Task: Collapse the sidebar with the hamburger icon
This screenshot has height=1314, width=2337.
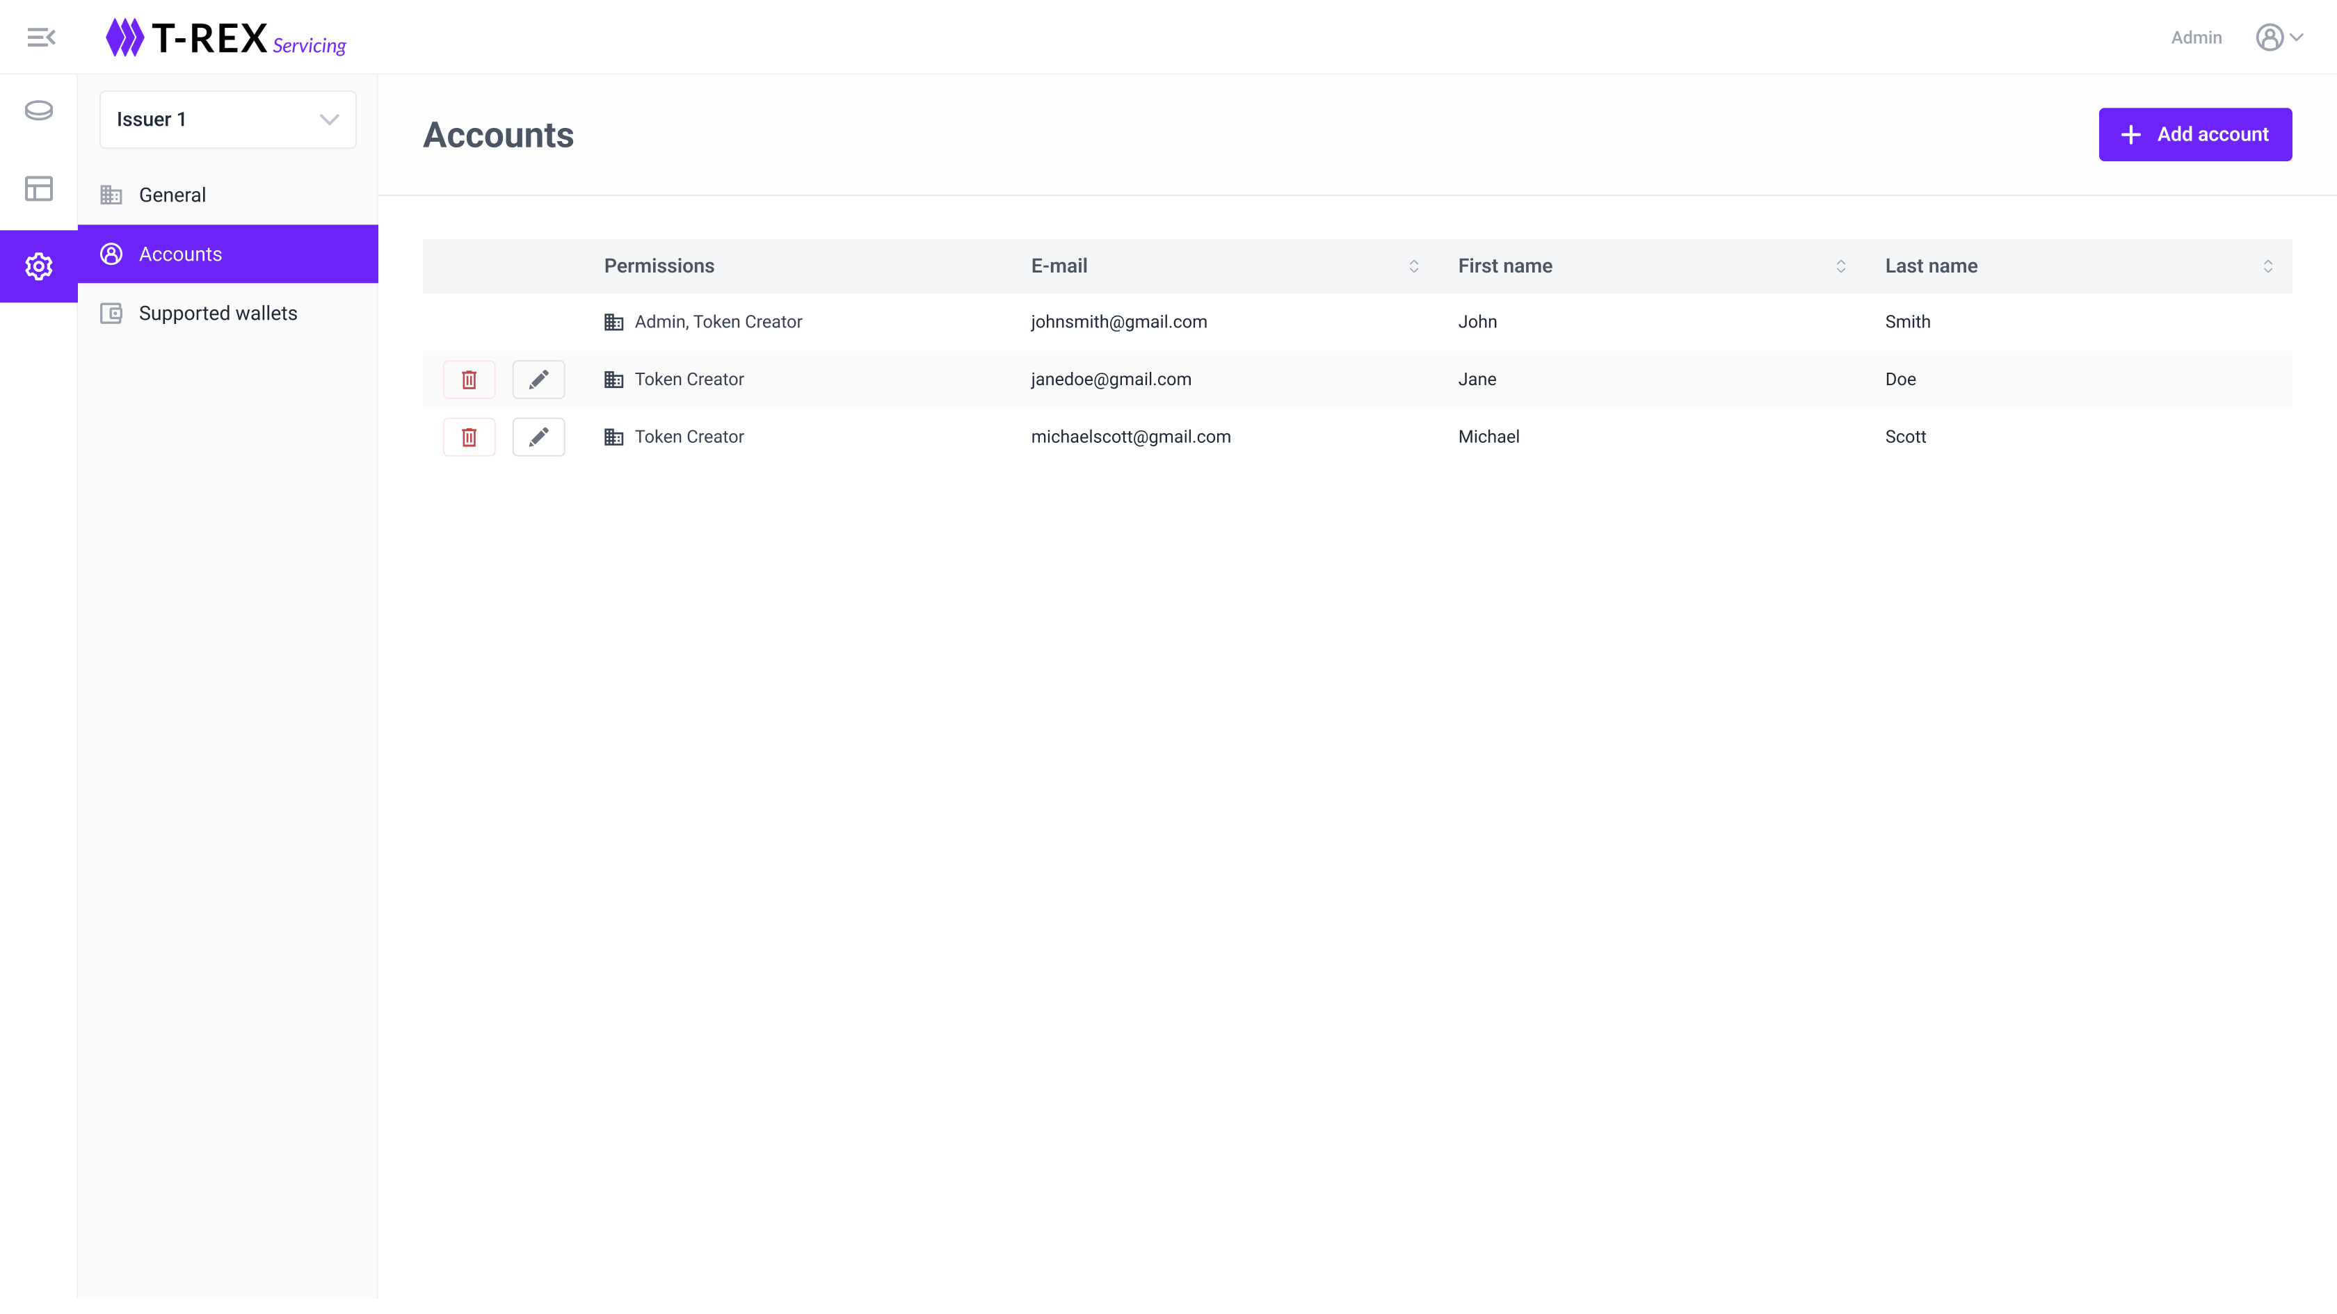Action: pyautogui.click(x=41, y=37)
